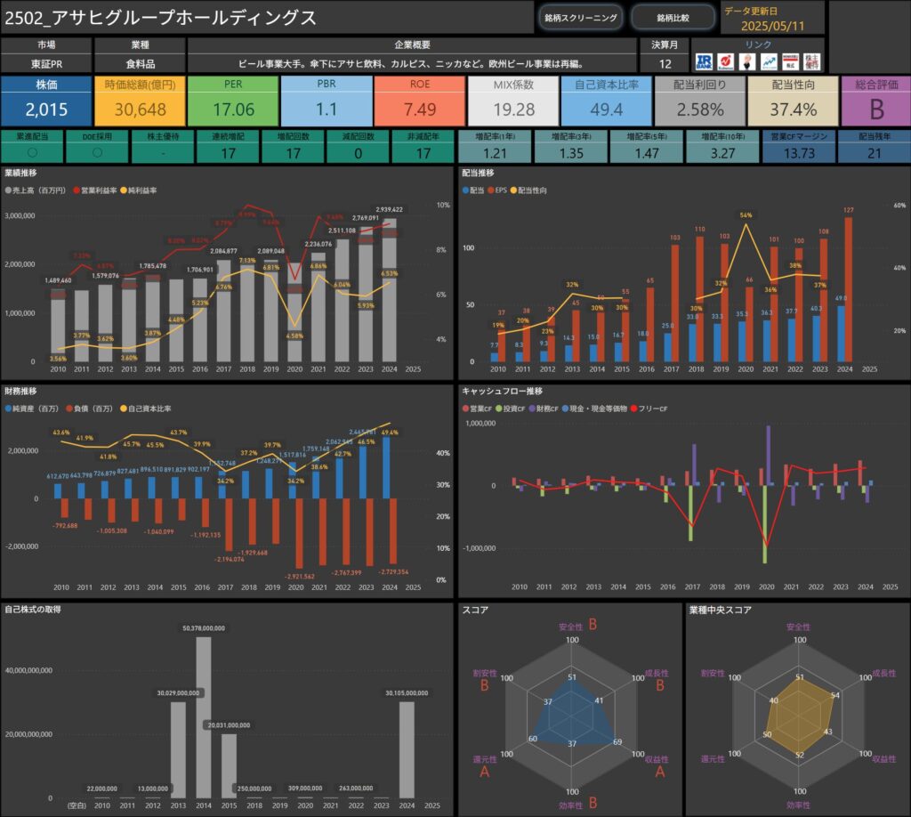
Task: Click the 営業CFマージン value 13.73
Action: 799,153
